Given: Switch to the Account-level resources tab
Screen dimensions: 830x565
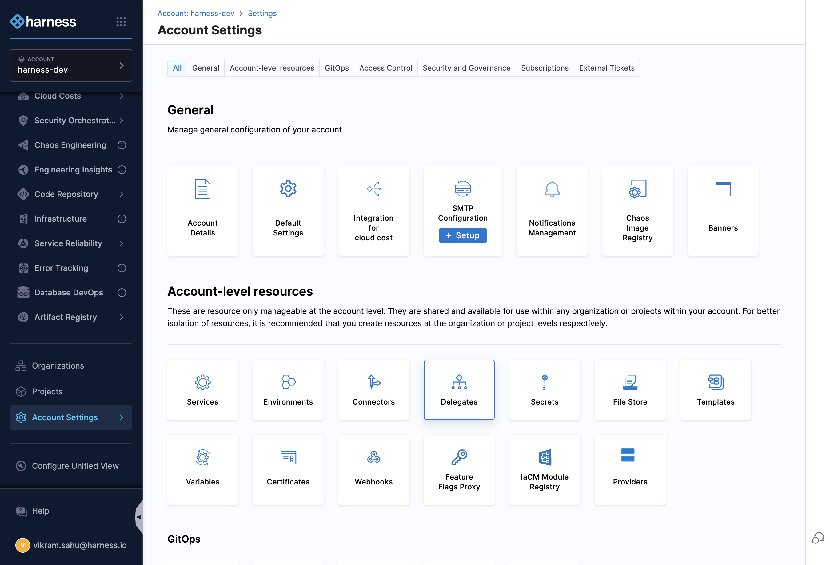Looking at the screenshot, I should 272,68.
